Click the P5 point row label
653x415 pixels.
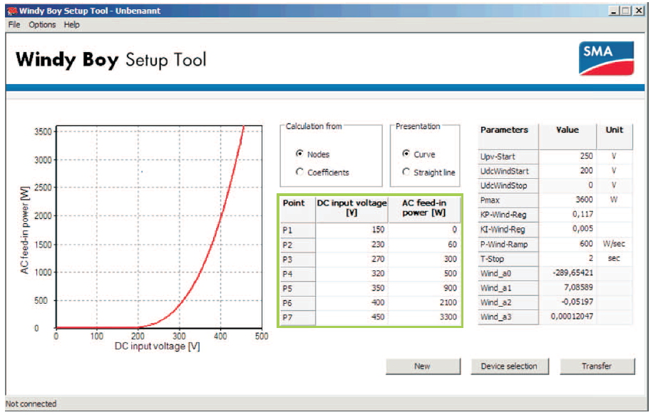(297, 288)
